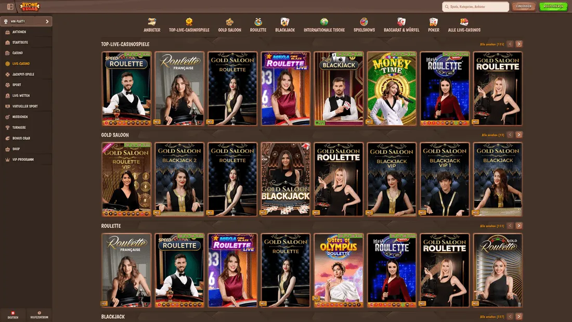Image resolution: width=572 pixels, height=322 pixels.
Task: Choose the Roulette category icon
Action: pyautogui.click(x=258, y=22)
